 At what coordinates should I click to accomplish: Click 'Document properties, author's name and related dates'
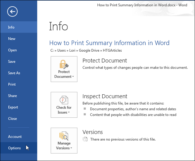coord(133,109)
